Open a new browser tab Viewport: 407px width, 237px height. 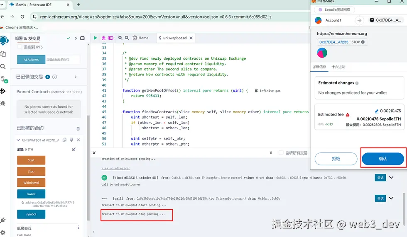coord(78,5)
